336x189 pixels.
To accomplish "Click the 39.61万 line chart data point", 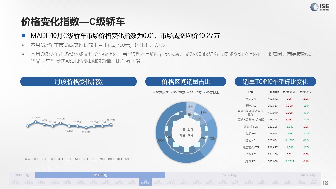I will [86, 127].
